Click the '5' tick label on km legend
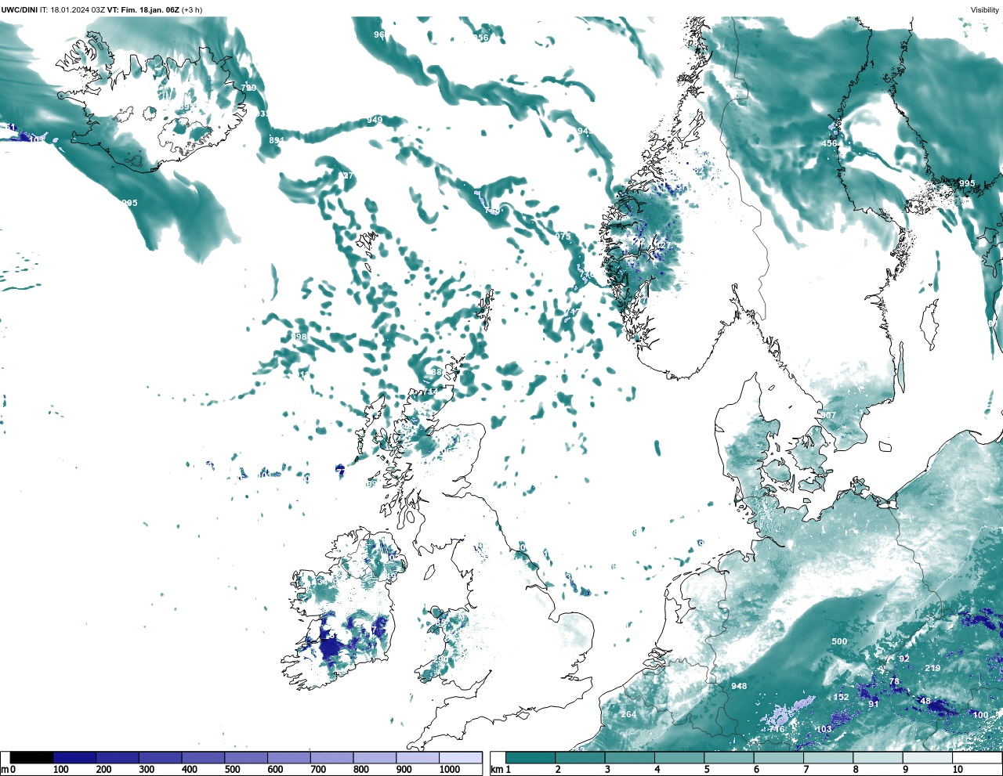The width and height of the screenshot is (1003, 776). tap(707, 770)
